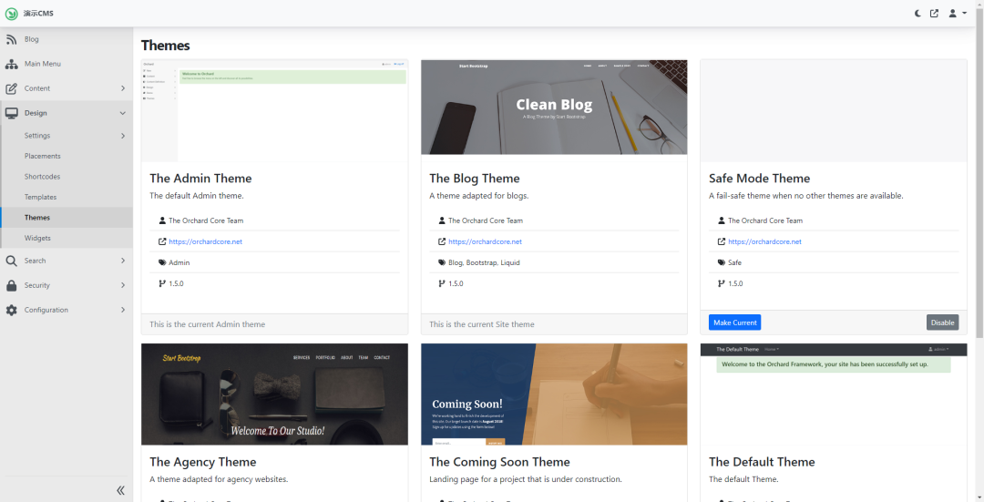Open Blog Theme orchardcore.net link
The height and width of the screenshot is (502, 984).
[x=485, y=241]
